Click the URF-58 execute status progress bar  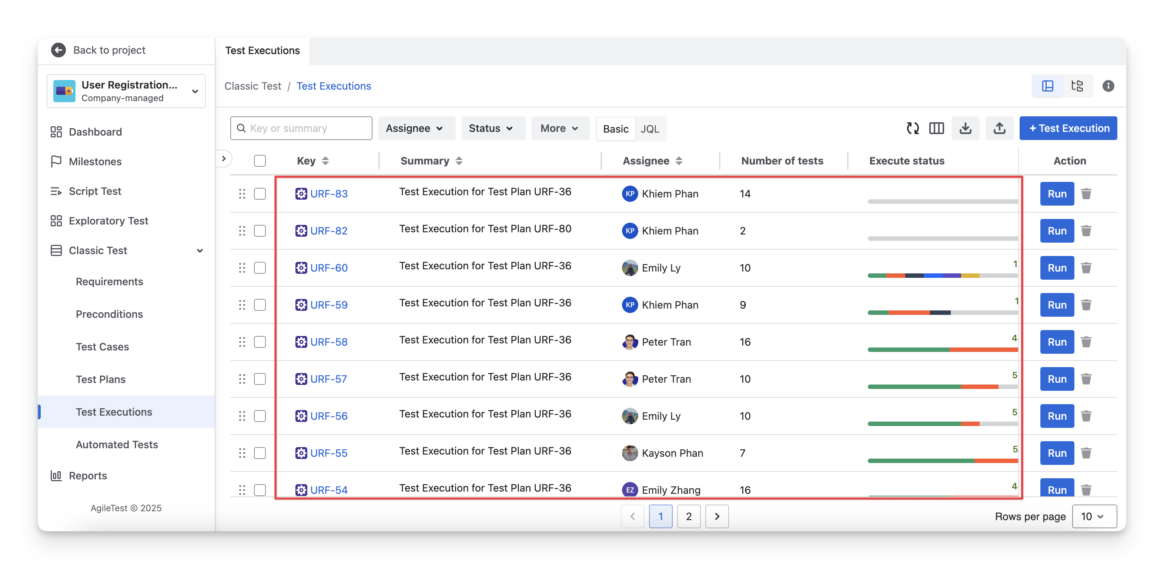[943, 350]
